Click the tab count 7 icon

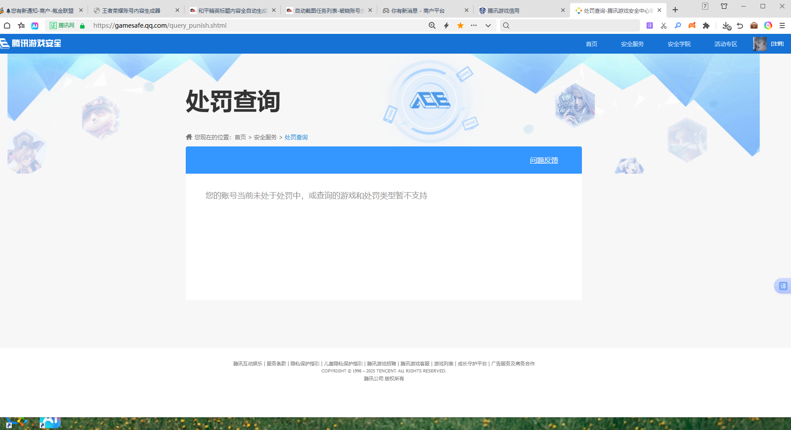[x=705, y=6]
